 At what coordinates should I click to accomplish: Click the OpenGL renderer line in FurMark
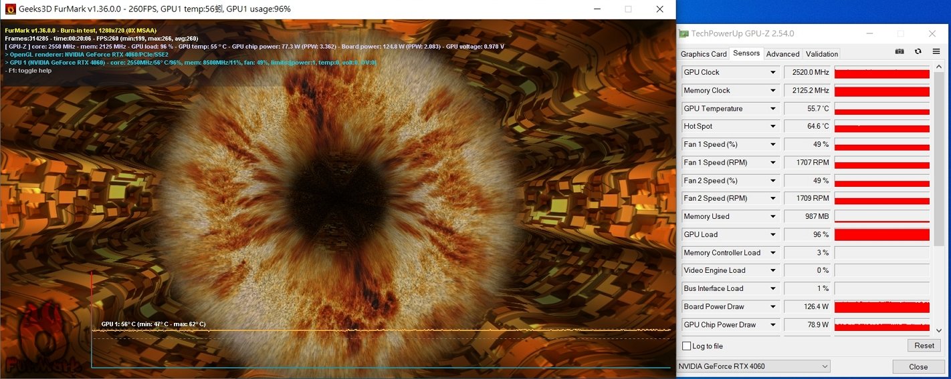point(86,55)
